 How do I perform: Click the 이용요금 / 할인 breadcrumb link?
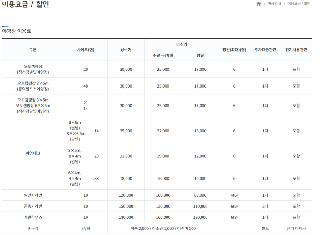[299, 4]
